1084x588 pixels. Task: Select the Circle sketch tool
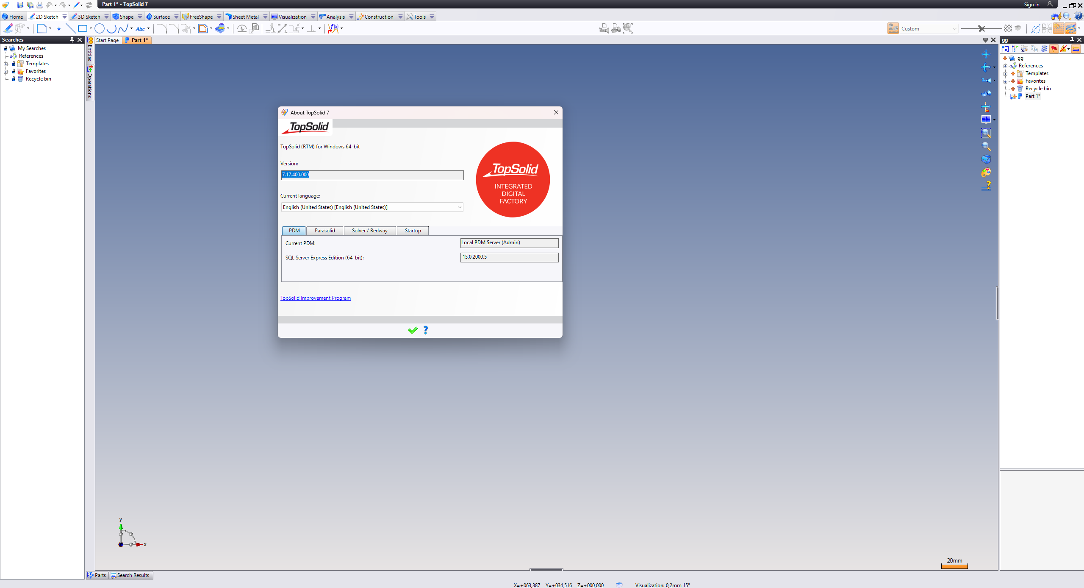coord(100,28)
